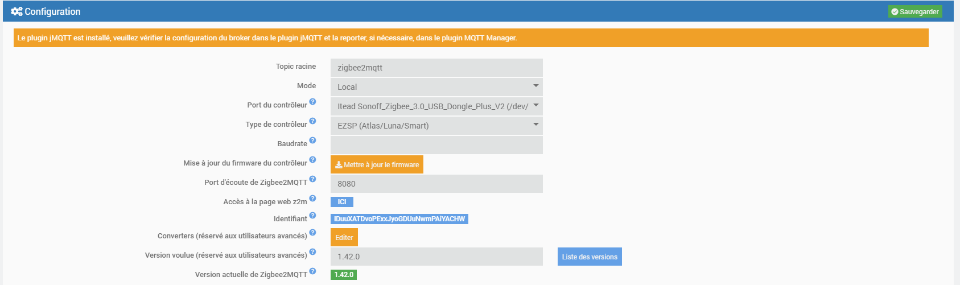Image resolution: width=960 pixels, height=285 pixels.
Task: Open help icon for Mise à jour du firmware
Action: (312, 160)
